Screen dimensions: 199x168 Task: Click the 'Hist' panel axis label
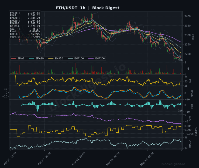(192, 106)
